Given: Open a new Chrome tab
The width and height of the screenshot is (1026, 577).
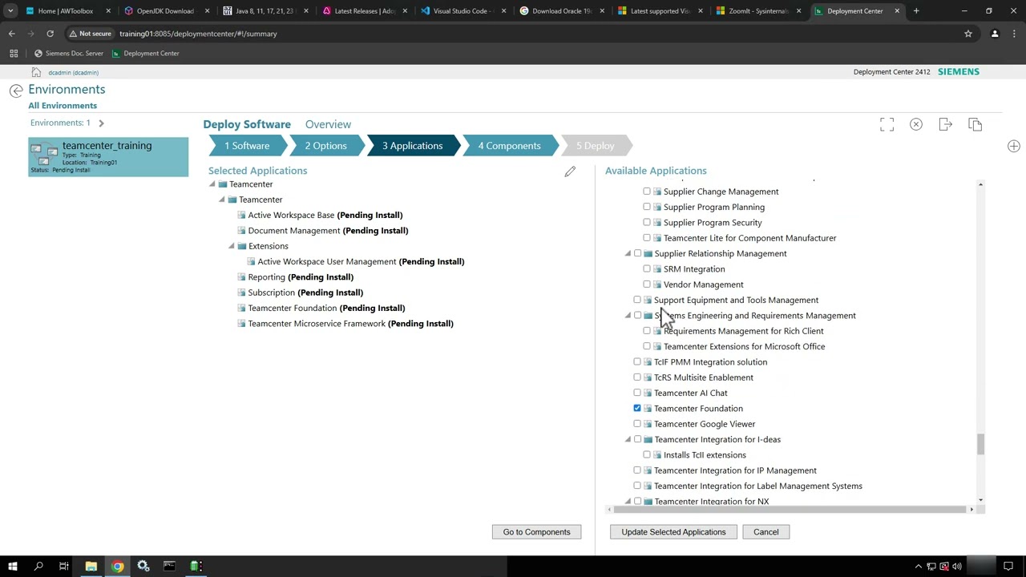Looking at the screenshot, I should [916, 11].
